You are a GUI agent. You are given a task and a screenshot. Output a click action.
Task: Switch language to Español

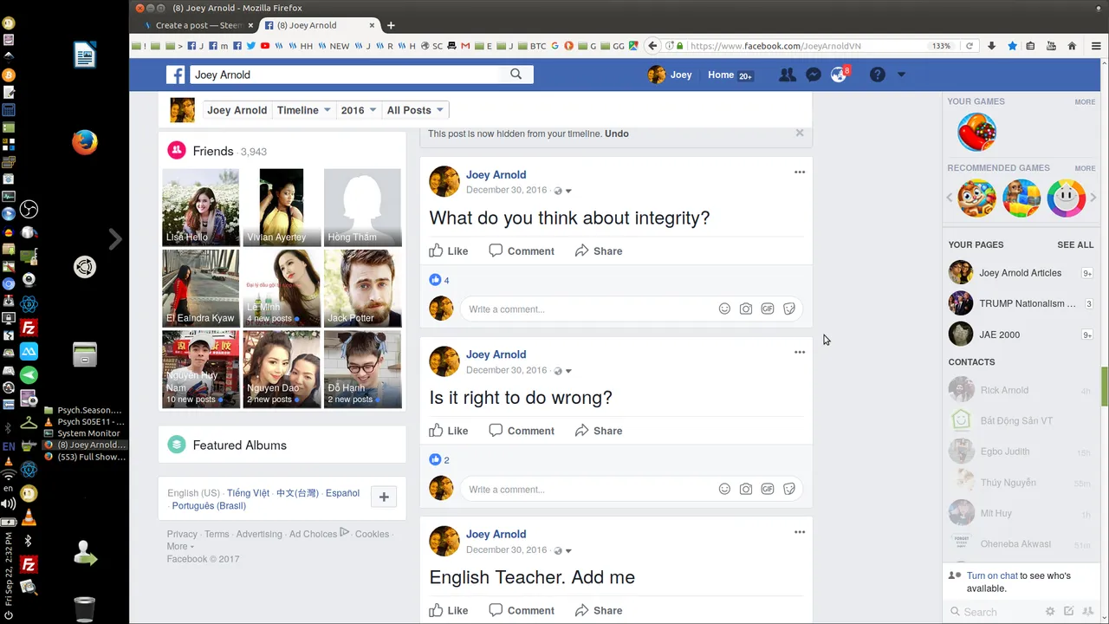[x=342, y=493]
